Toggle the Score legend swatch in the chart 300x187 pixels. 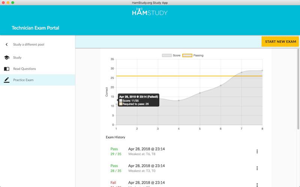tap(166, 55)
